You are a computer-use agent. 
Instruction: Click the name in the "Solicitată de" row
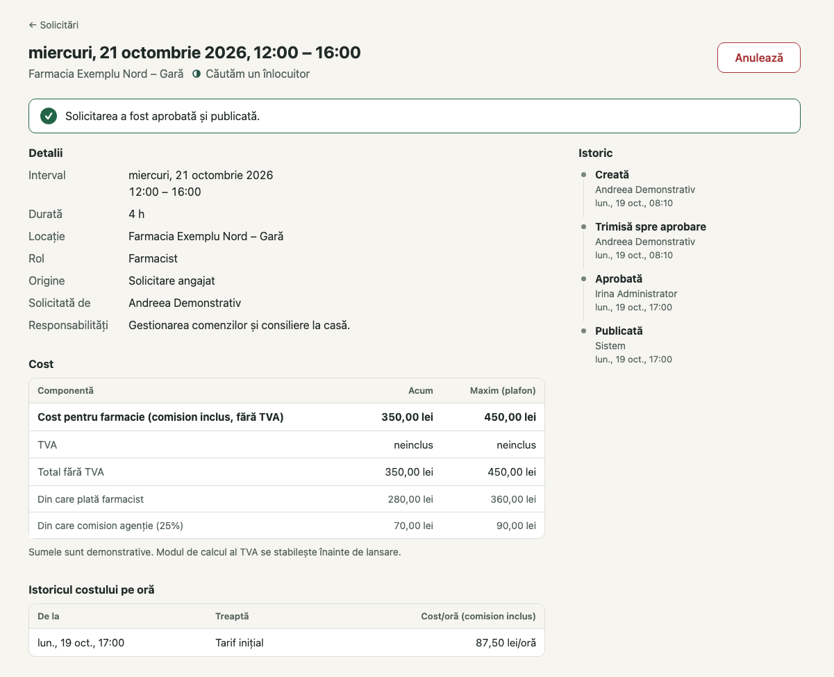coord(185,303)
